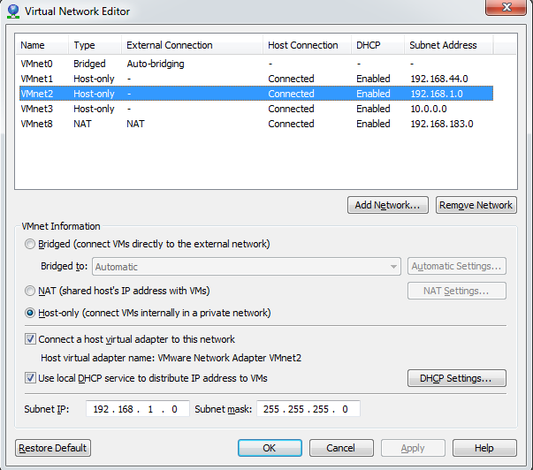Select the Host-only radio button
Viewport: 533px width, 470px height.
(x=30, y=313)
